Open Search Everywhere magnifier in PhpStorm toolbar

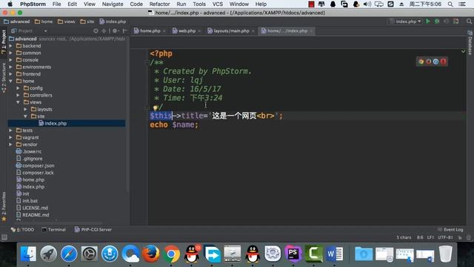click(469, 22)
